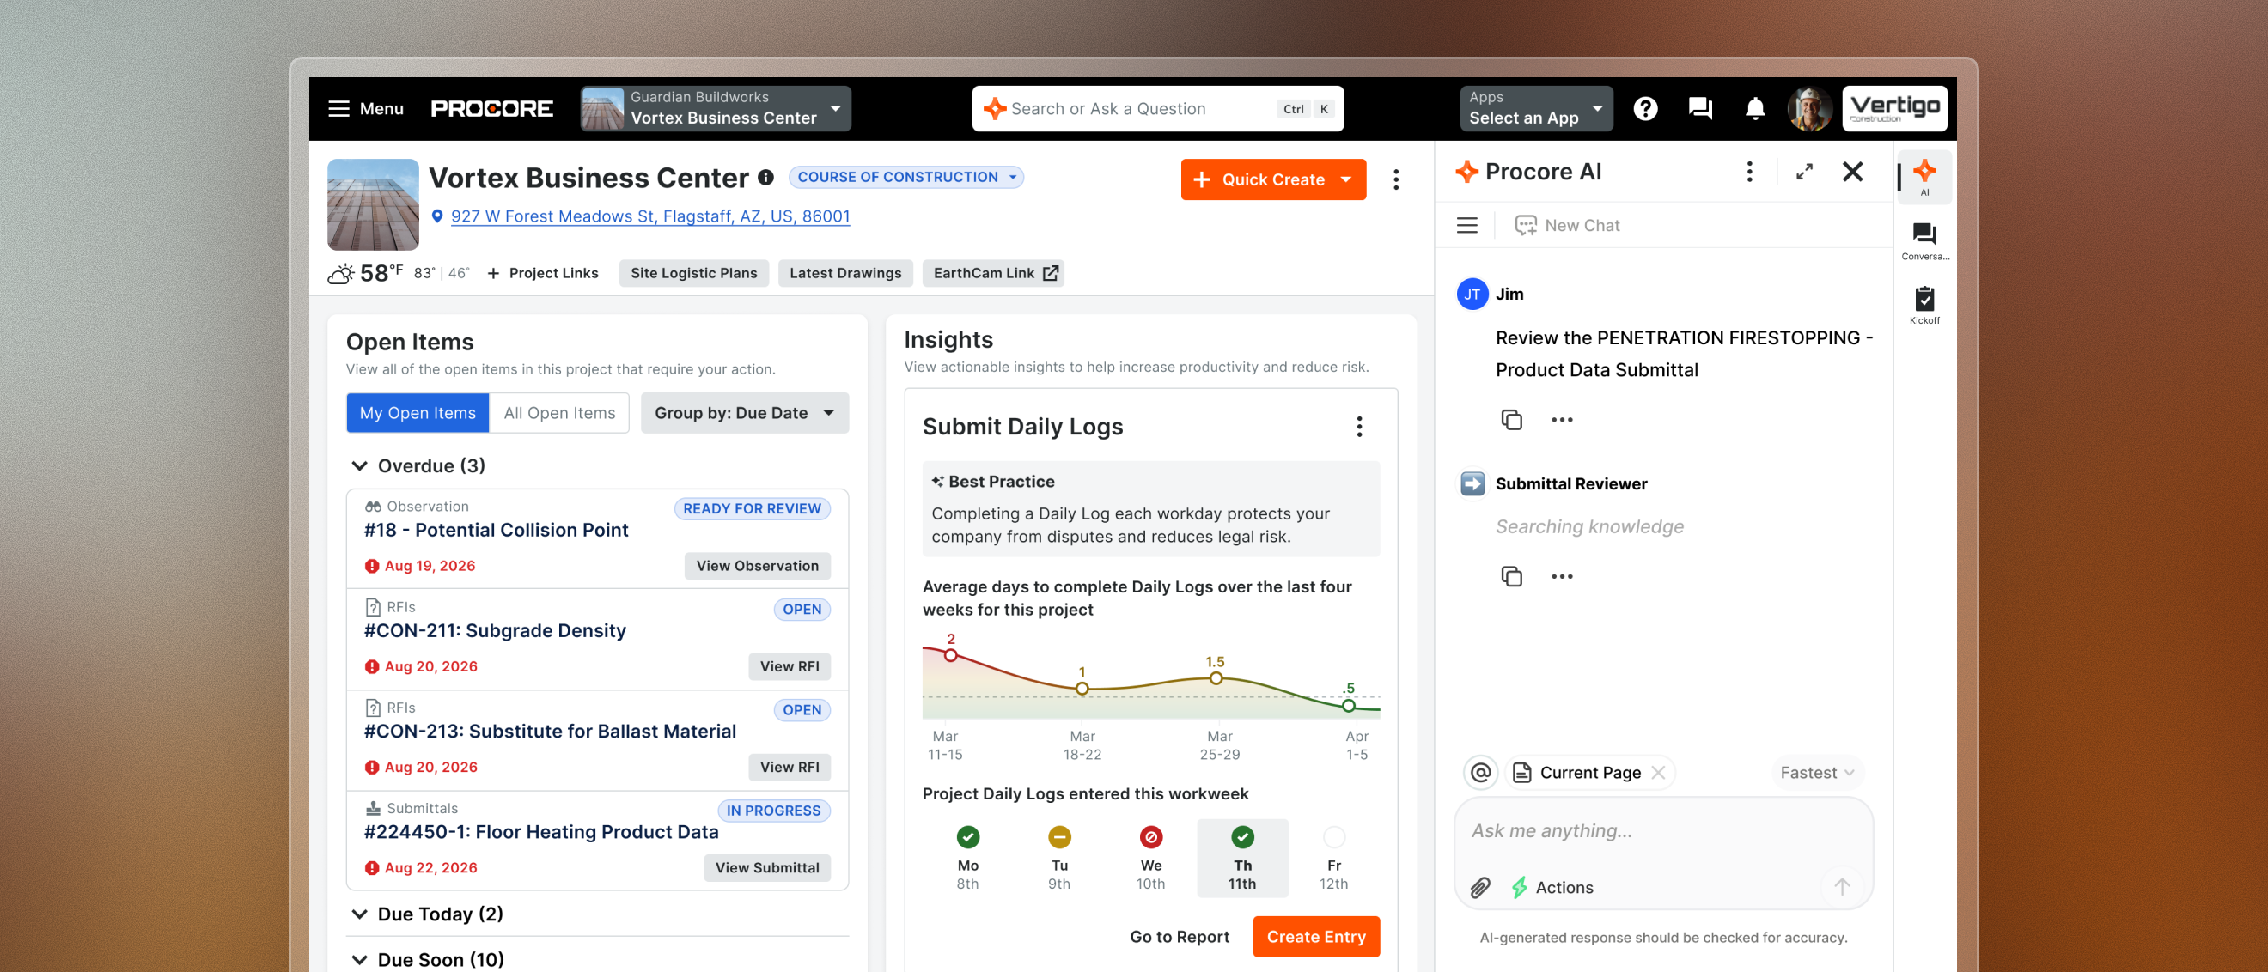Open the Apps Select an App dropdown

1535,108
